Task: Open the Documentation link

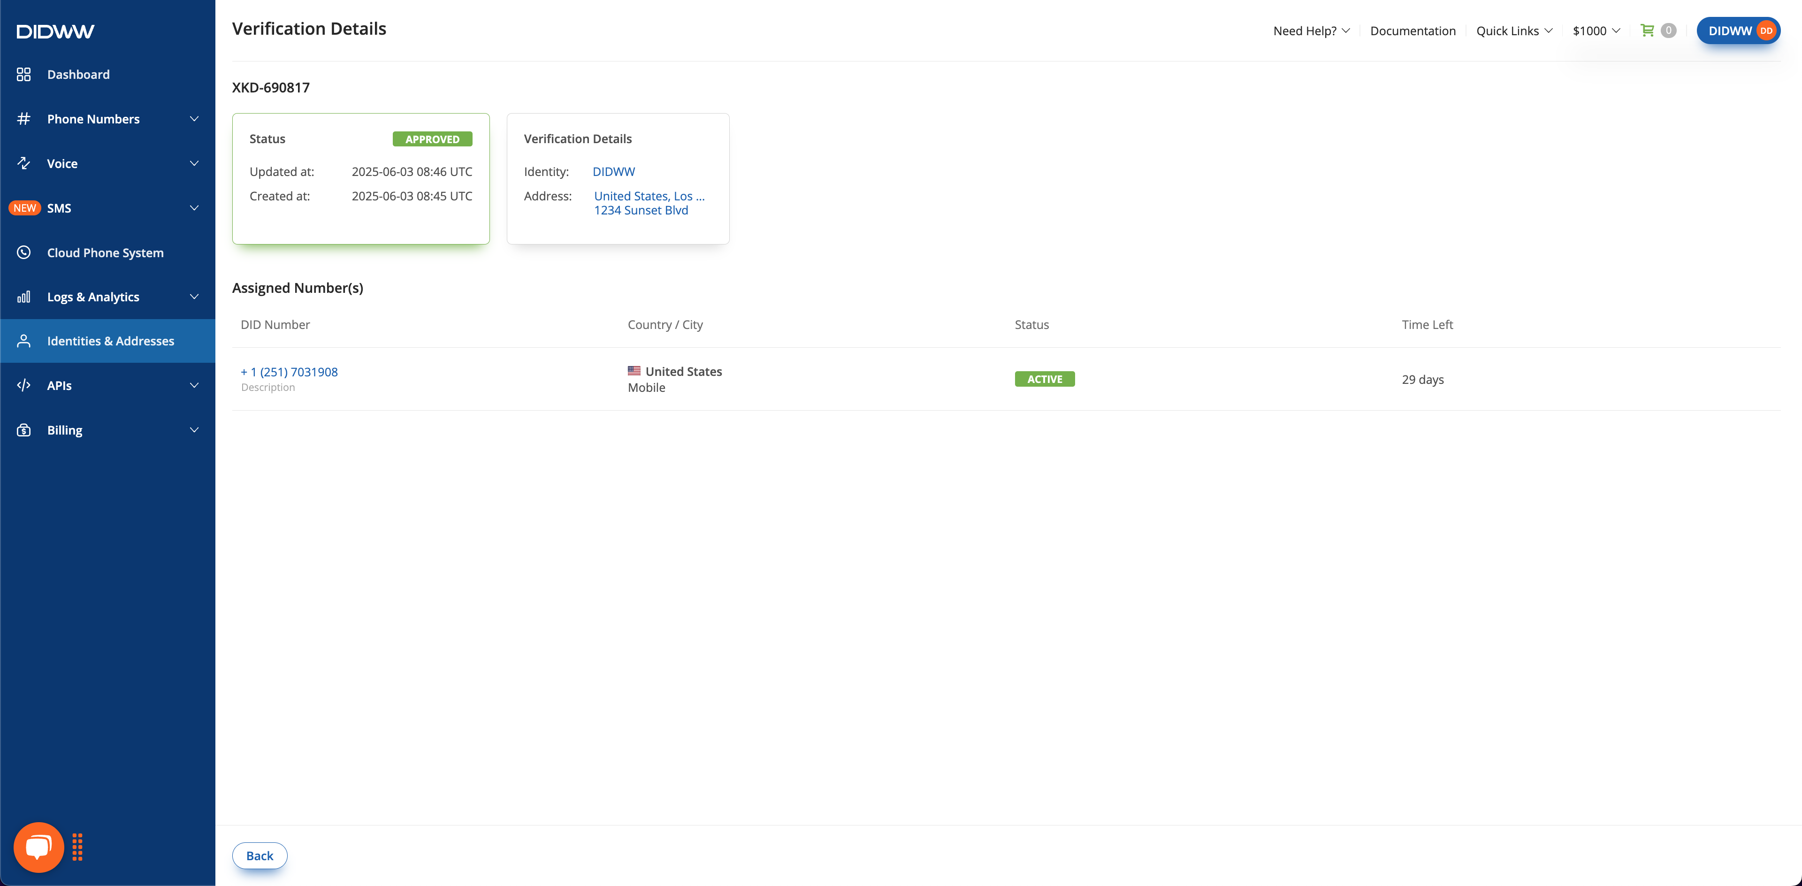Action: pos(1413,31)
